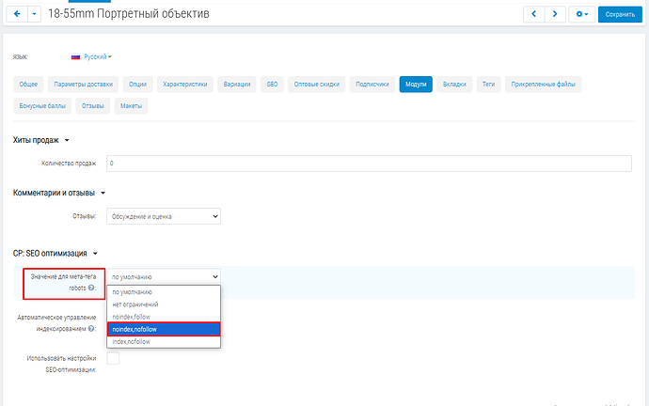Click the back arrow button
This screenshot has width=649, height=406.
click(x=17, y=14)
